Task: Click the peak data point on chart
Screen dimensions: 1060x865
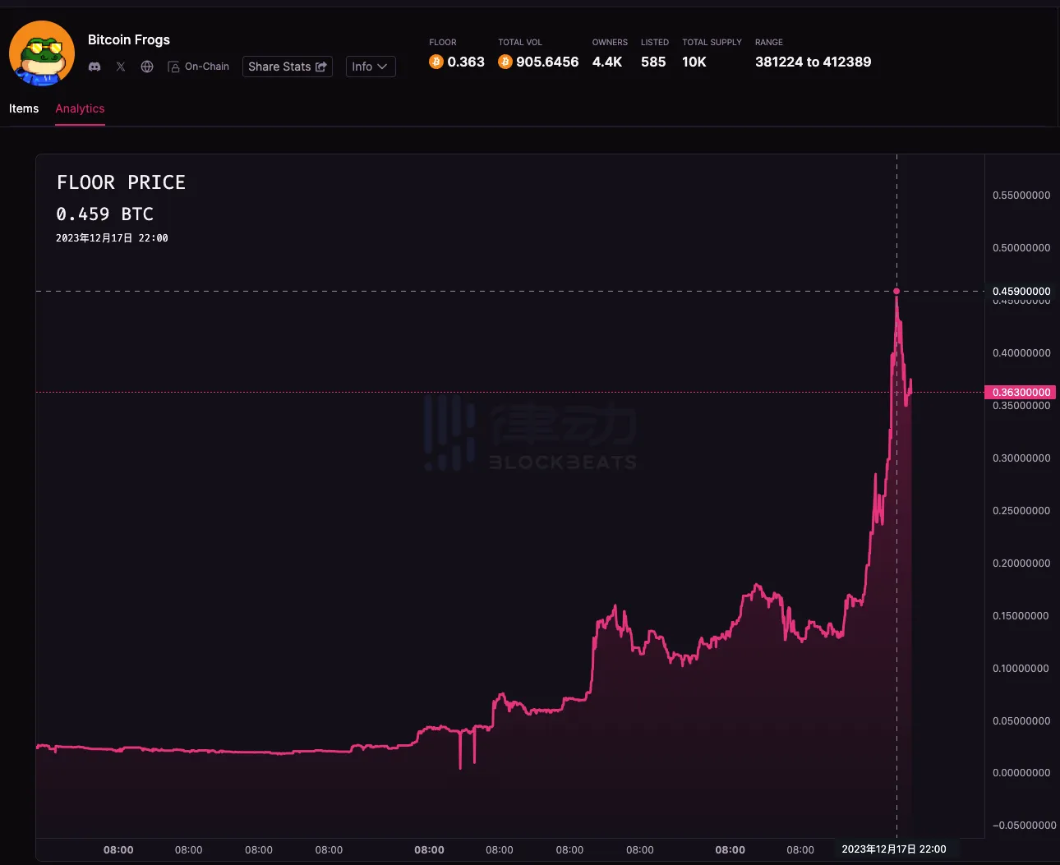Action: pyautogui.click(x=896, y=291)
